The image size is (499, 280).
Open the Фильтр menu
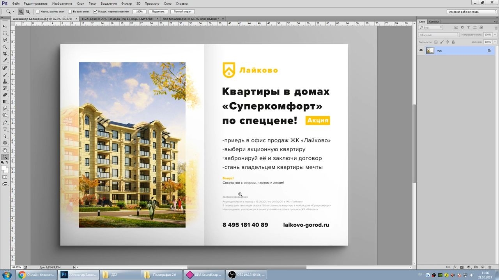tap(127, 3)
